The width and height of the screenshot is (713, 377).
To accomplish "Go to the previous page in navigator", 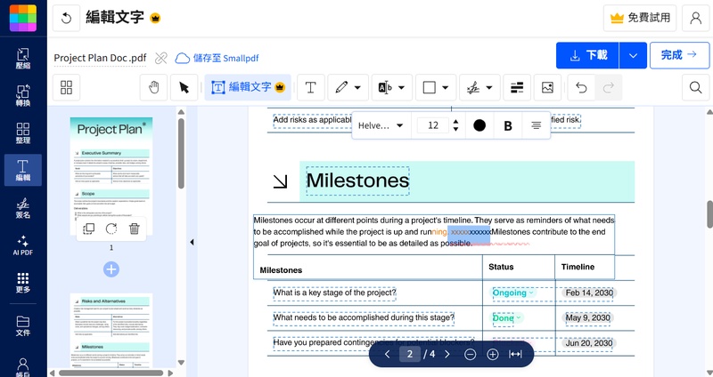I will pyautogui.click(x=387, y=354).
